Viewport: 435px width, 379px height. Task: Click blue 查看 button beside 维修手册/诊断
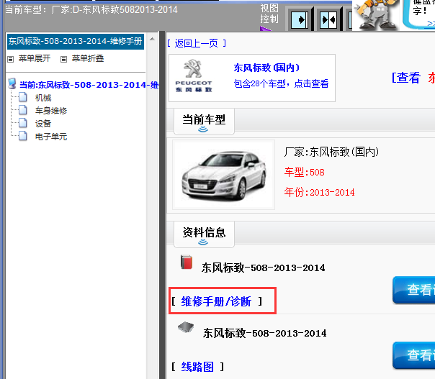click(x=414, y=290)
